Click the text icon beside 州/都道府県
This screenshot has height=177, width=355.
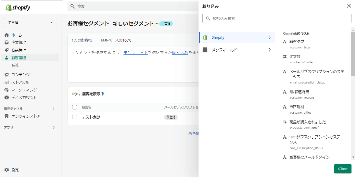pyautogui.click(x=285, y=92)
